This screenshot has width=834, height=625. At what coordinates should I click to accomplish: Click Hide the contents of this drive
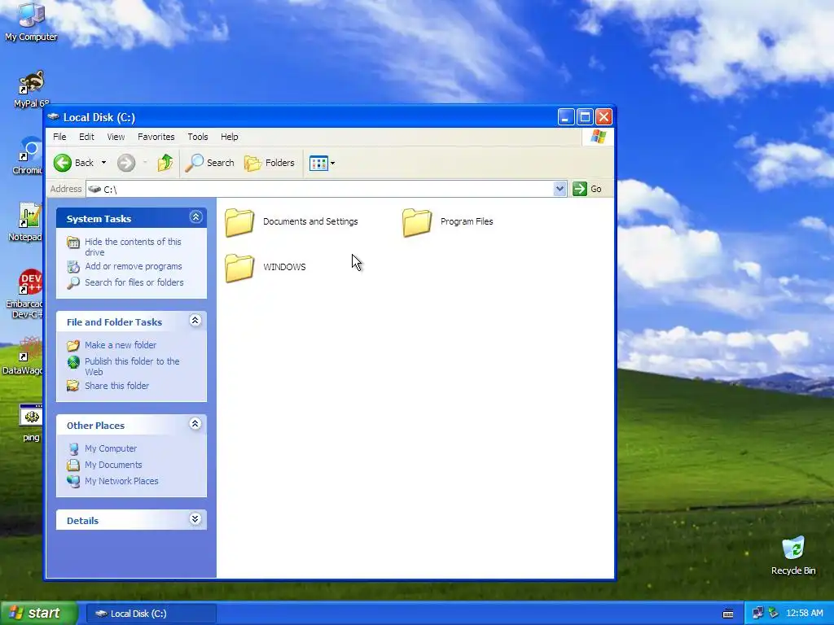pos(133,247)
